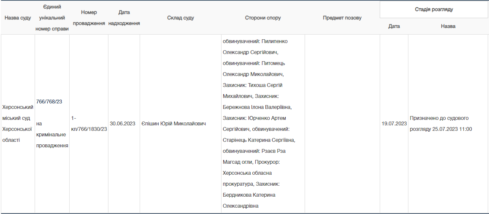This screenshot has height=214, width=489.
Task: Select the "Призначено до судового розгляду" text
Action: [439, 118]
